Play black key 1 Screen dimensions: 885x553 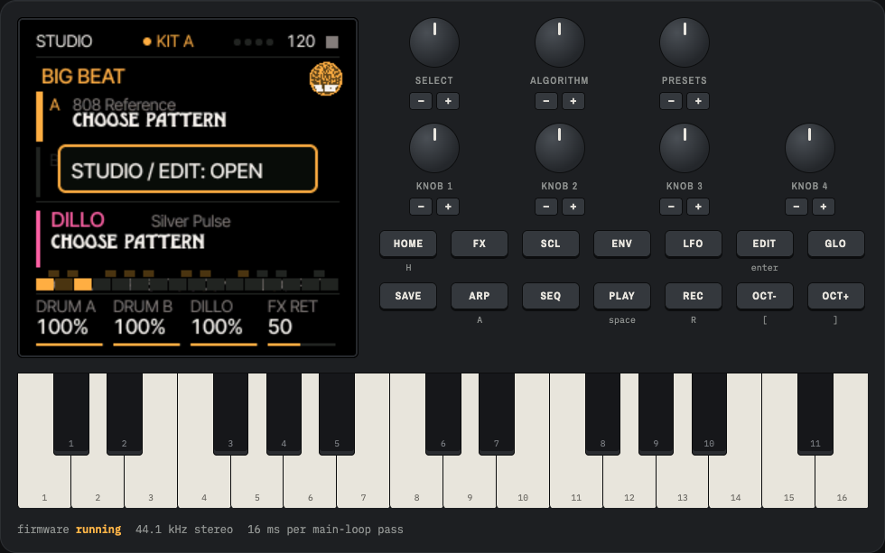coord(71,414)
